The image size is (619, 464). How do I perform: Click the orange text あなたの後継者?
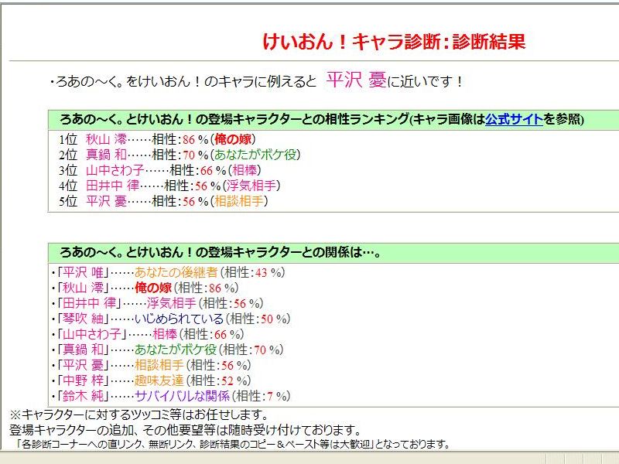point(176,272)
